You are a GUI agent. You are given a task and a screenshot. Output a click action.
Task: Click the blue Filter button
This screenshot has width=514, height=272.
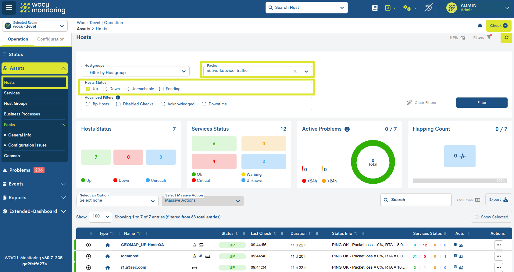481,103
